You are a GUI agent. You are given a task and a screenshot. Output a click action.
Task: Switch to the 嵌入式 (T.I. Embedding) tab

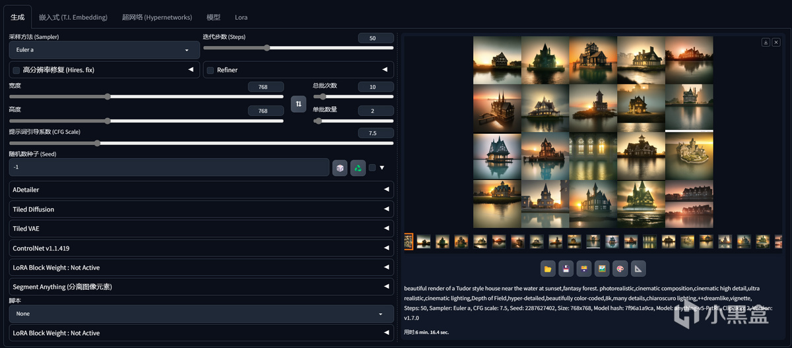click(73, 17)
